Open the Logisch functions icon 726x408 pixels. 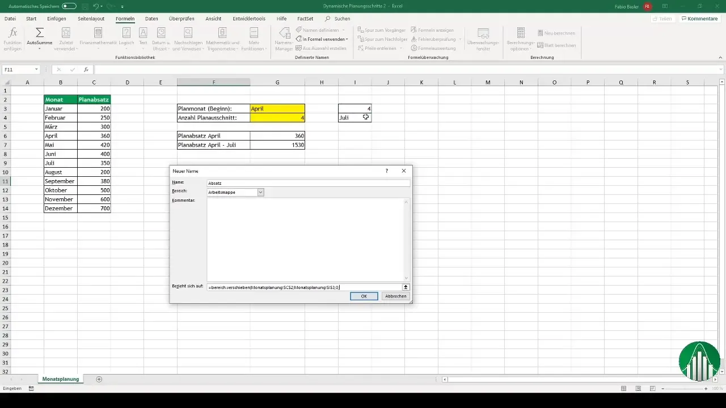click(127, 33)
